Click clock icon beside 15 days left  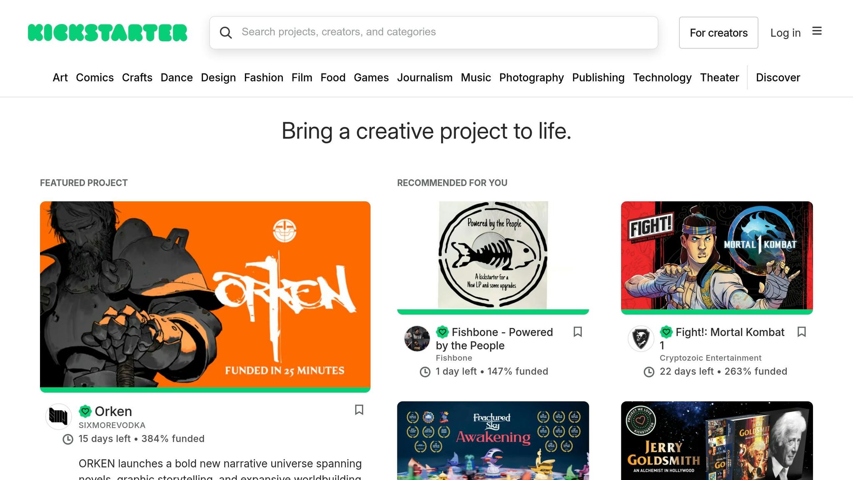[68, 439]
